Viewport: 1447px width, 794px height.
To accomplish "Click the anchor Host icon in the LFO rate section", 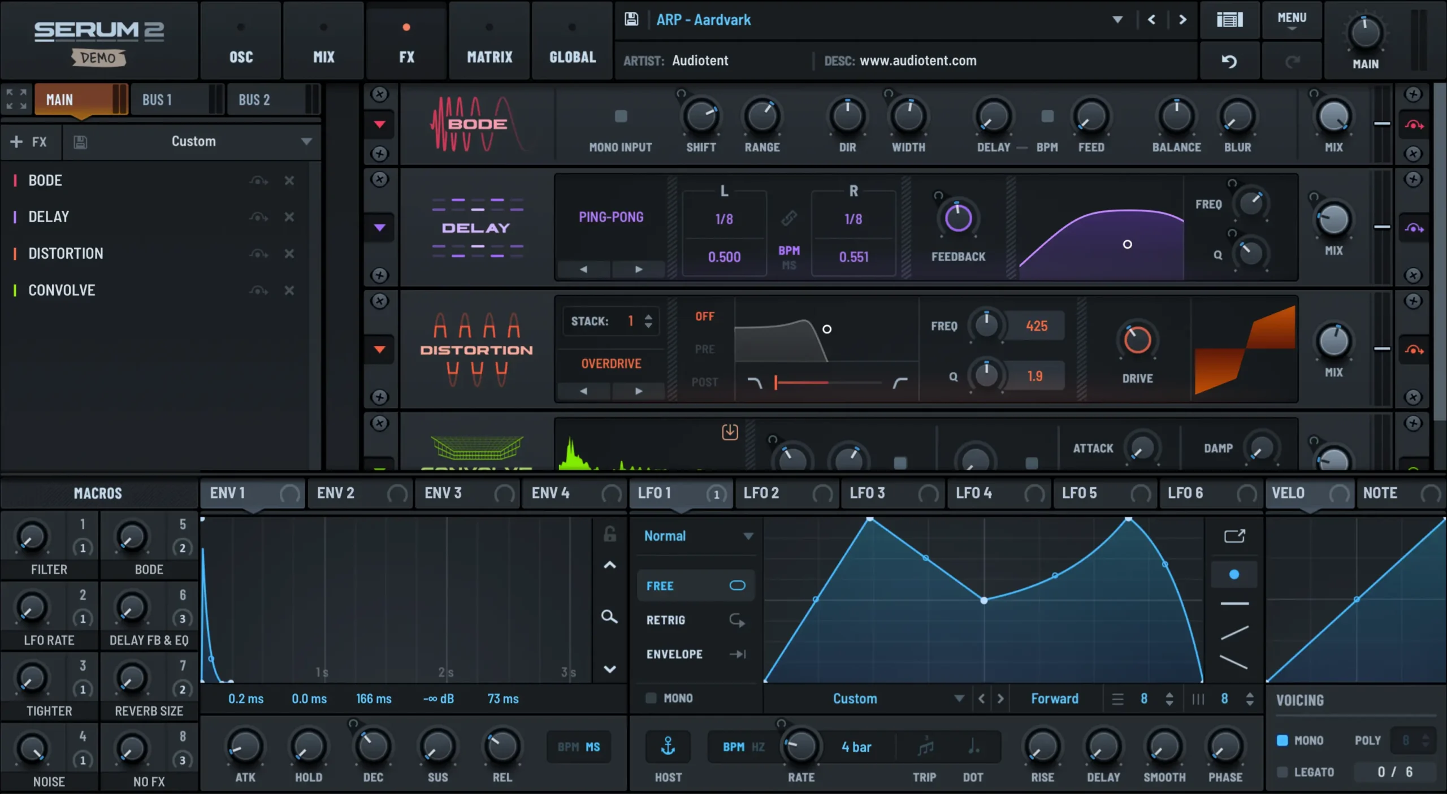I will tap(668, 745).
